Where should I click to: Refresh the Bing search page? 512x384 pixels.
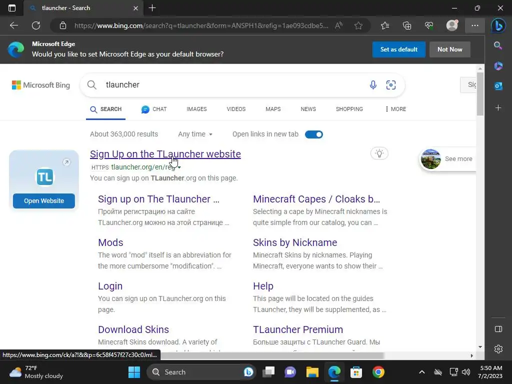point(36,25)
